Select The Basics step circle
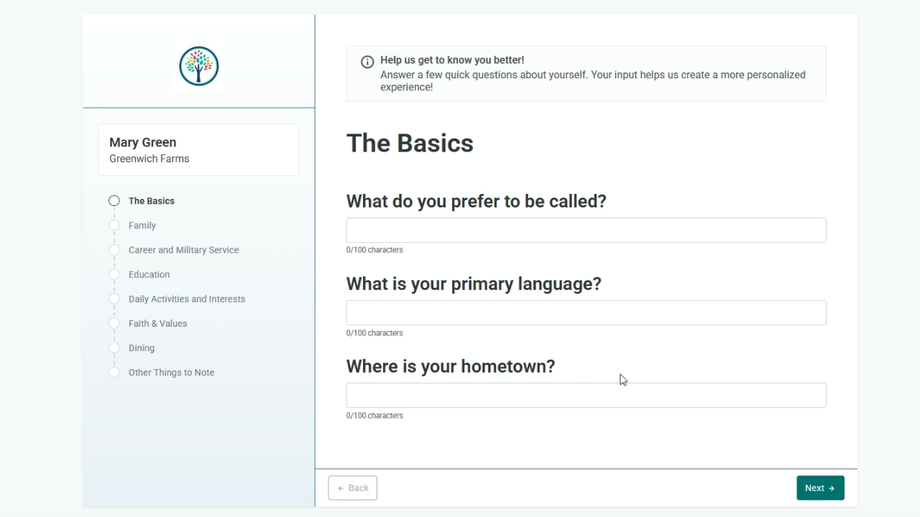 point(114,201)
